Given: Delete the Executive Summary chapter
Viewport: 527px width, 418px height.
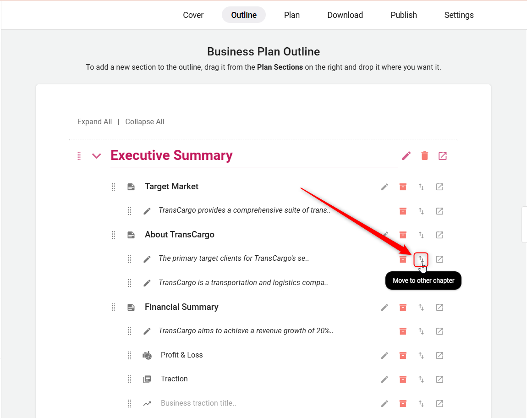Looking at the screenshot, I should (425, 156).
